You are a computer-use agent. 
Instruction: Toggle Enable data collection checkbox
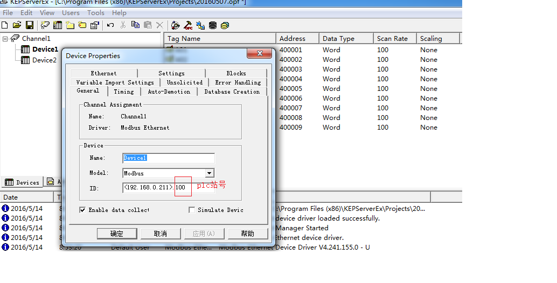pos(82,210)
